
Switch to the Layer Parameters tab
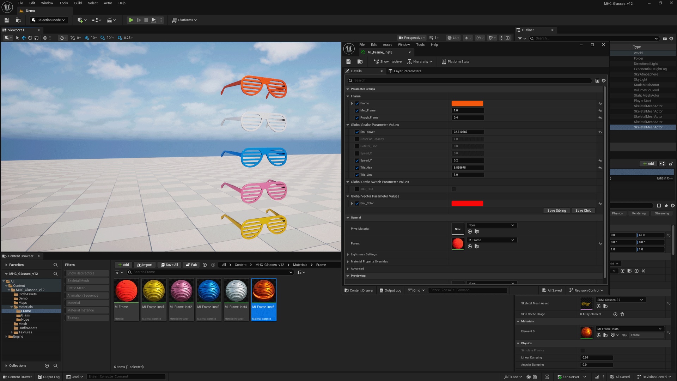pyautogui.click(x=405, y=71)
